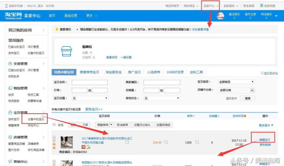Open the first product's shoe thumbnail
Screen dimensions: 284x166
click(67, 142)
